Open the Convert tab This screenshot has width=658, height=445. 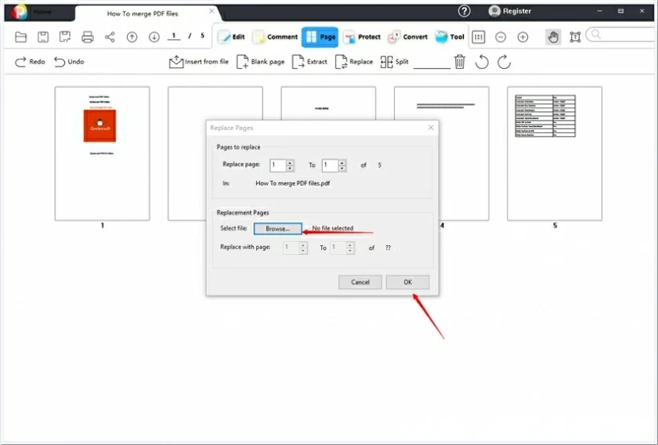click(x=408, y=37)
